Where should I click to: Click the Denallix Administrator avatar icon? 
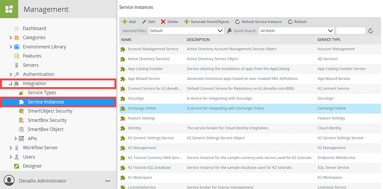click(x=9, y=181)
